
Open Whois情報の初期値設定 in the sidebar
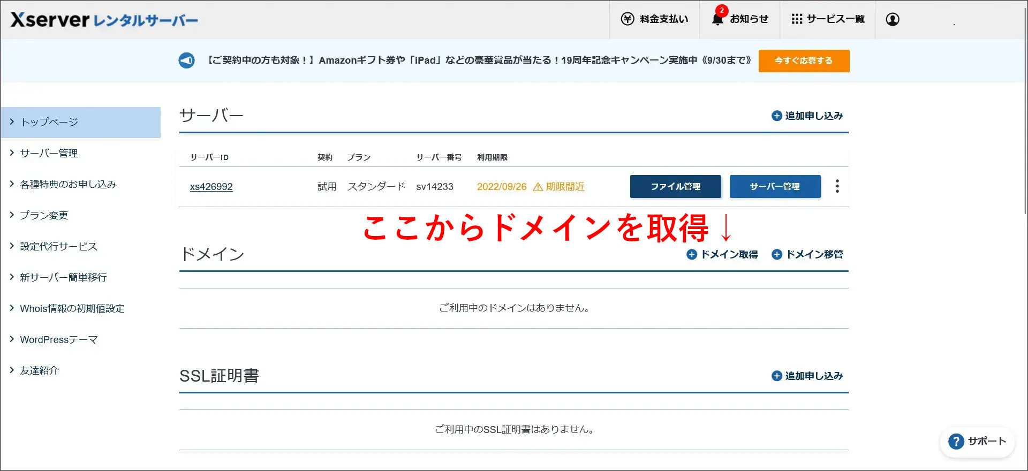[x=80, y=308]
